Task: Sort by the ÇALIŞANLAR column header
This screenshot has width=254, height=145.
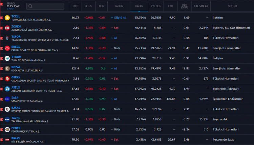Action: click(x=201, y=6)
